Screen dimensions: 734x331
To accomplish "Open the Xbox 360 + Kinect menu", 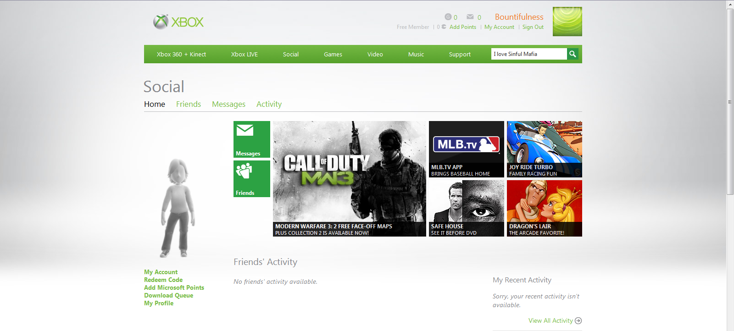I will [x=181, y=54].
